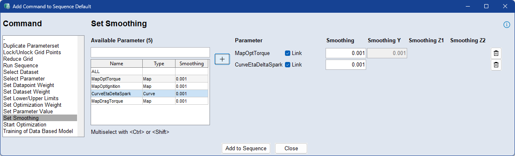Edit MapOptTorque Smoothing value field
515x156 pixels.
(346, 53)
